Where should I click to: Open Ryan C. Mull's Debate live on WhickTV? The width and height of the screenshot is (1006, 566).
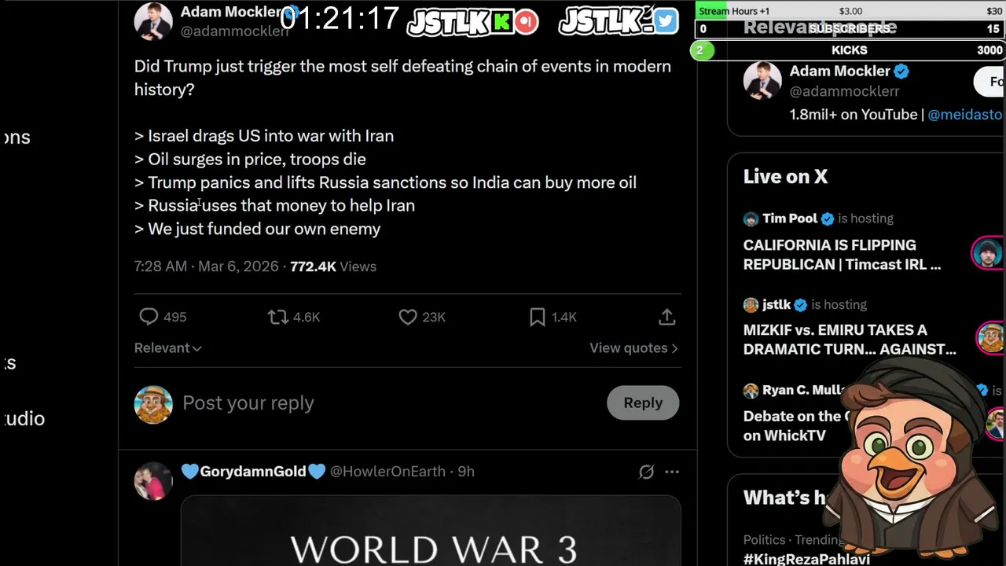792,425
